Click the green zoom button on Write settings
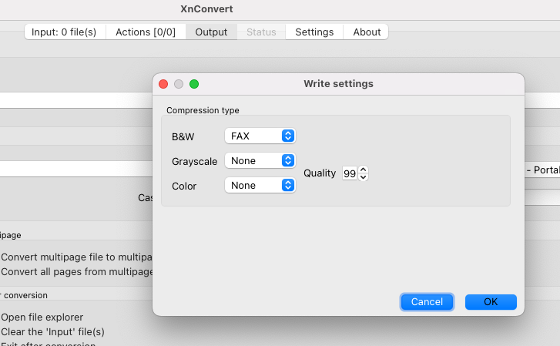Image resolution: width=560 pixels, height=346 pixels. tap(194, 84)
